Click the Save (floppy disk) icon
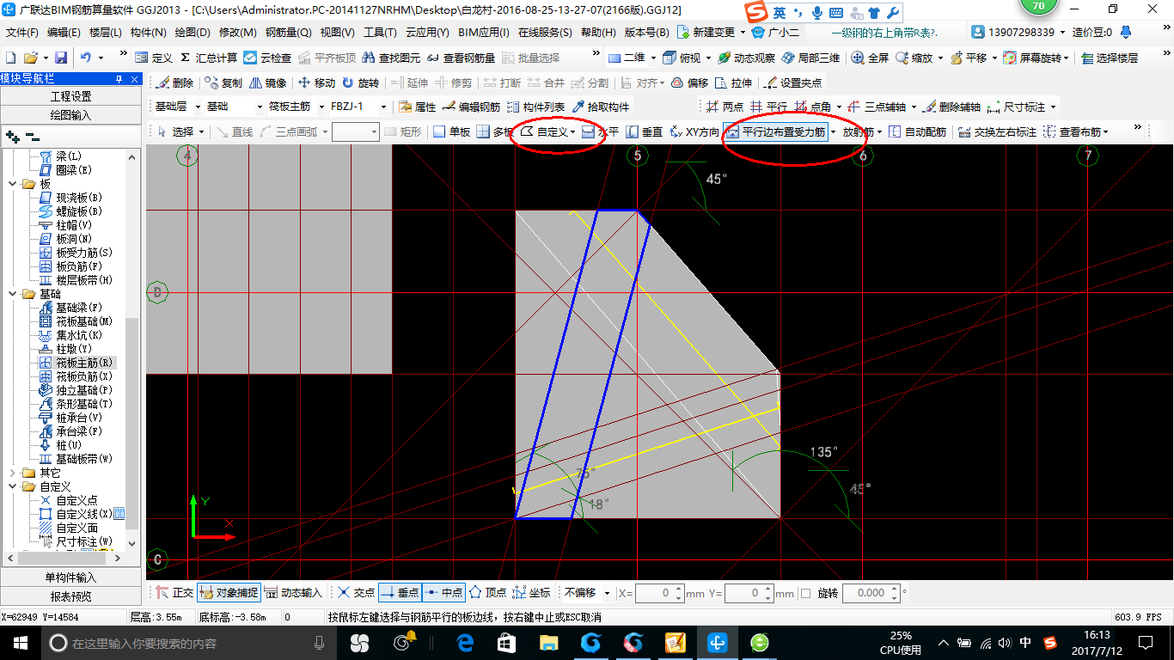The height and width of the screenshot is (660, 1174). (x=61, y=58)
